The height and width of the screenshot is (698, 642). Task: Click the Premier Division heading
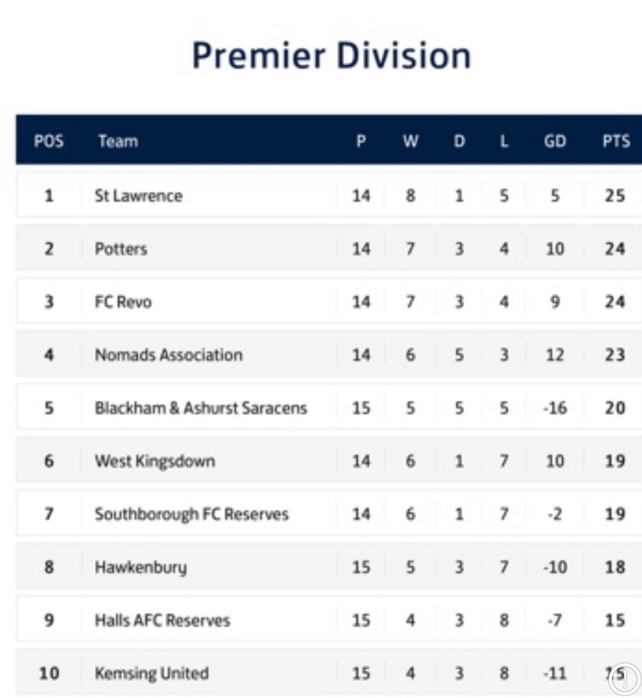331,55
